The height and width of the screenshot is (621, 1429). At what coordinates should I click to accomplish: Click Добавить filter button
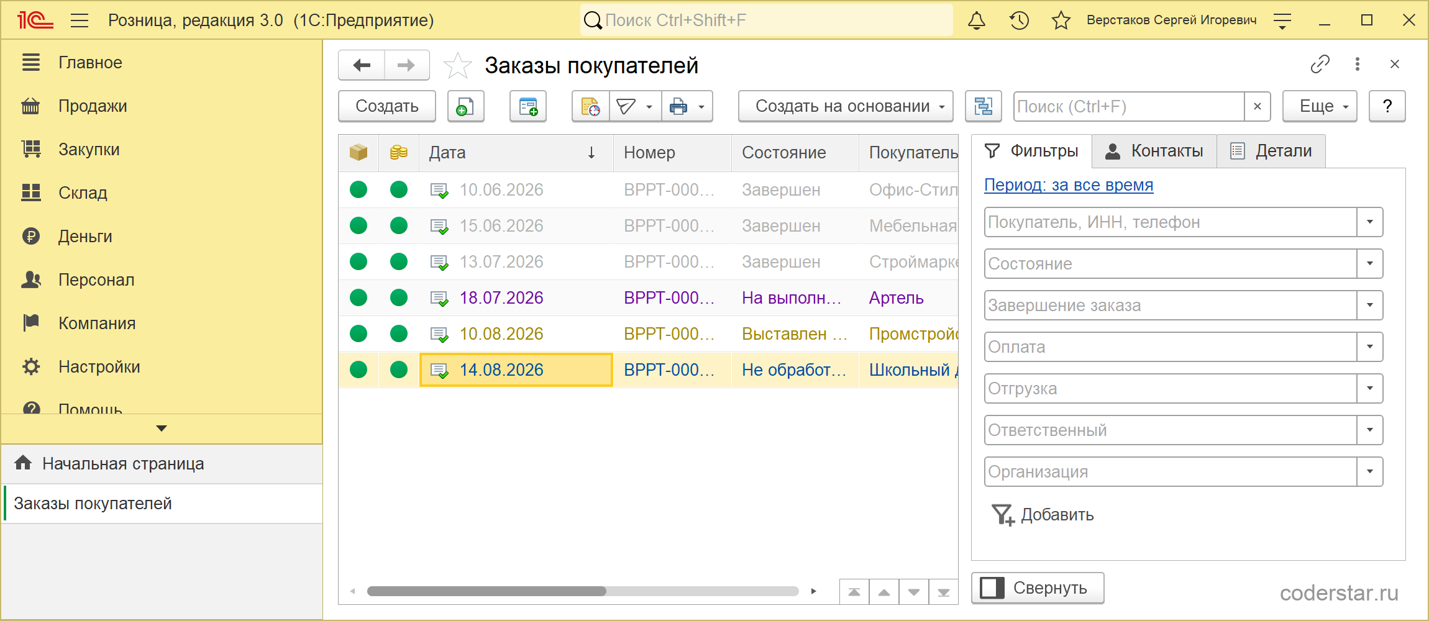pos(1043,515)
